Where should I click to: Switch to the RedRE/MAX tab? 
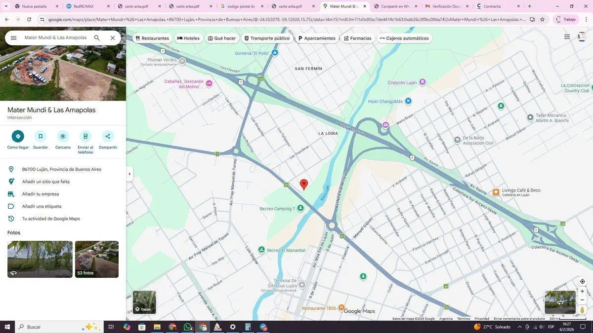tap(87, 6)
